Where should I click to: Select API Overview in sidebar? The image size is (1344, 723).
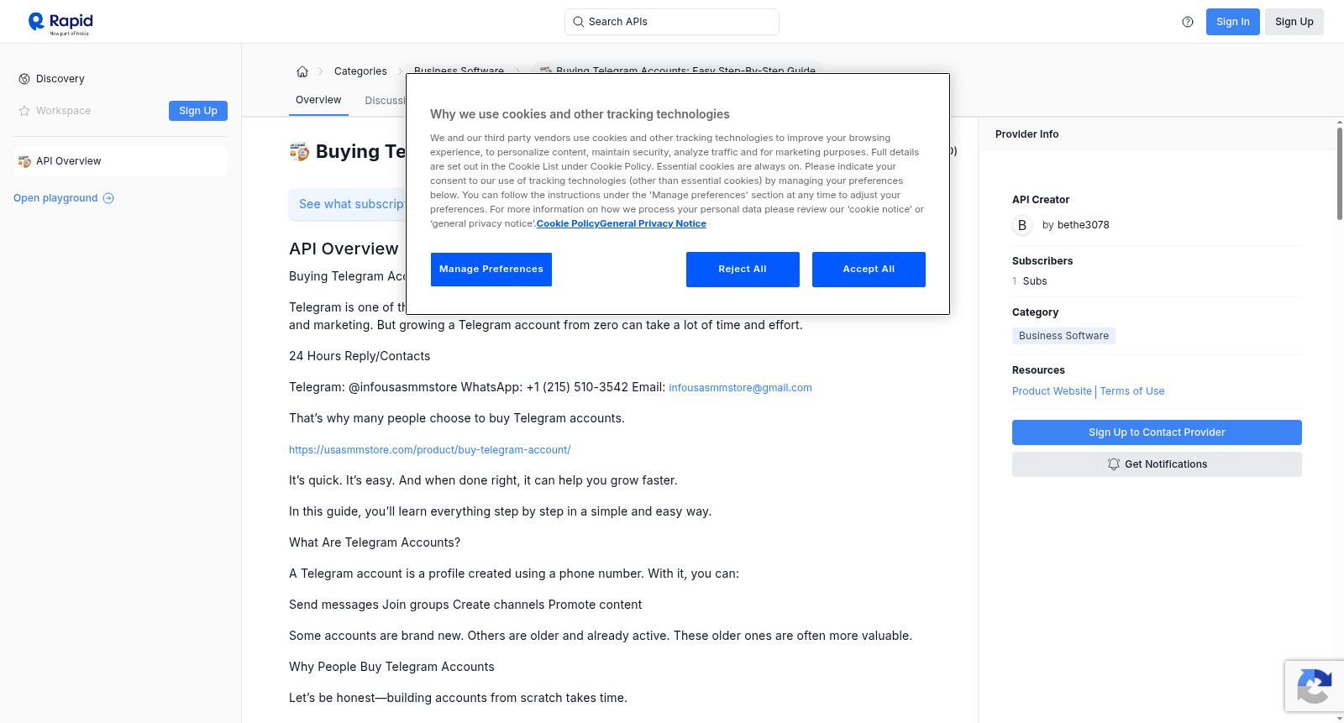pos(120,161)
